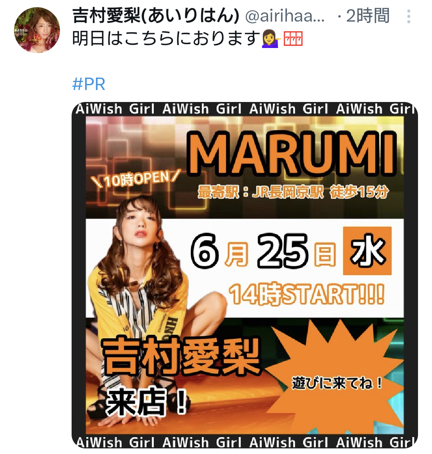This screenshot has width=432, height=454.
Task: Open the #PR hashtag link
Action: click(x=89, y=84)
